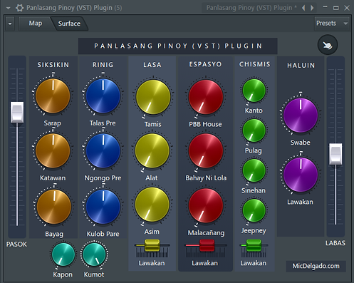This screenshot has width=354, height=283.
Task: Open the plugin window menu arrow
Action: coord(9,8)
